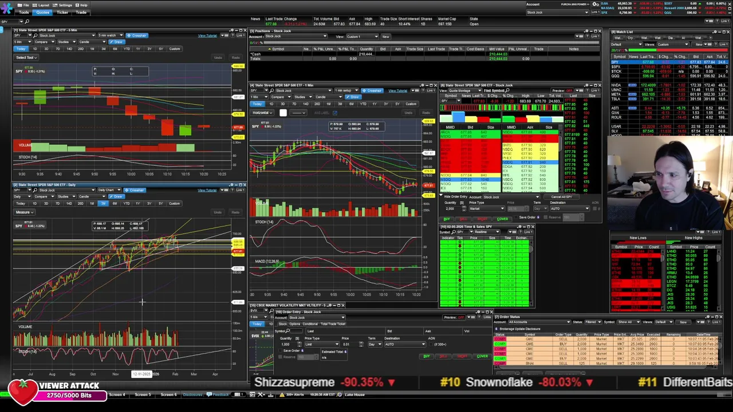733x412 pixels.
Task: Open the File menu
Action: click(24, 5)
